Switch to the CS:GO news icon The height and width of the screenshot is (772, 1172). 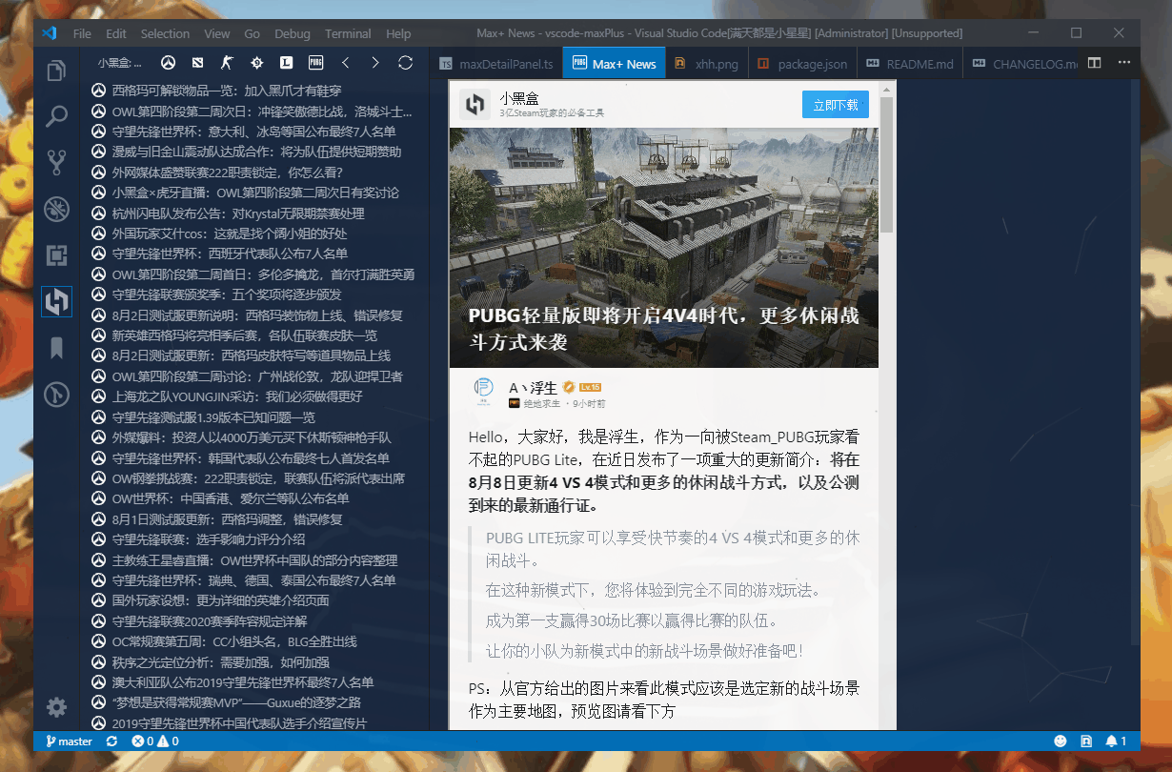pyautogui.click(x=228, y=63)
